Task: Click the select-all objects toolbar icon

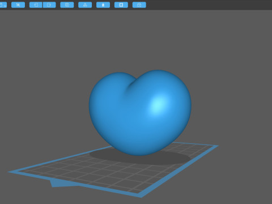Action: point(18,5)
